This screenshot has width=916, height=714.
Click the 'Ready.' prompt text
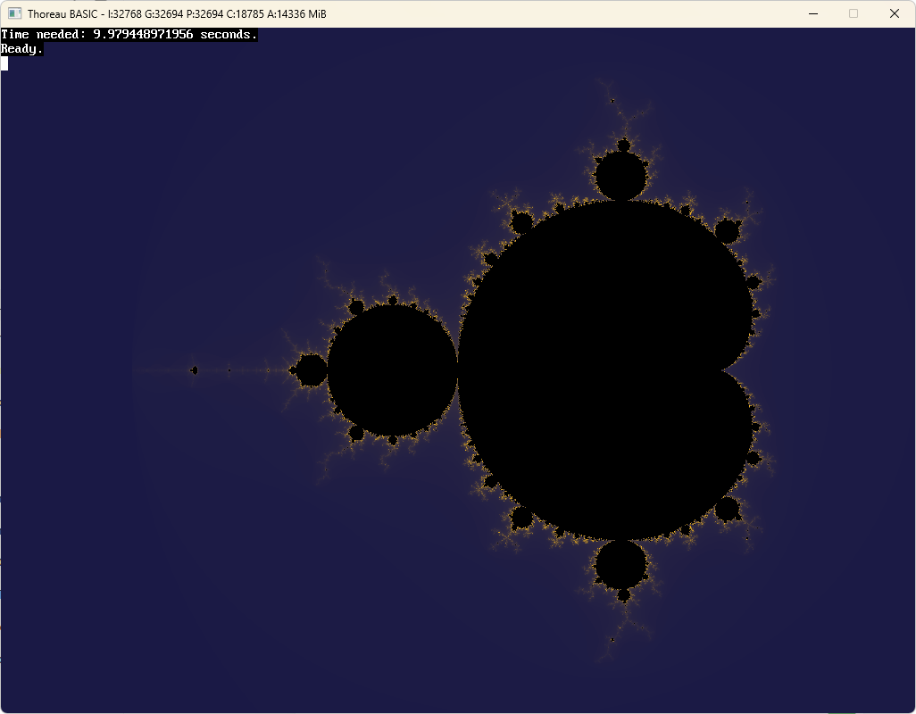[22, 49]
